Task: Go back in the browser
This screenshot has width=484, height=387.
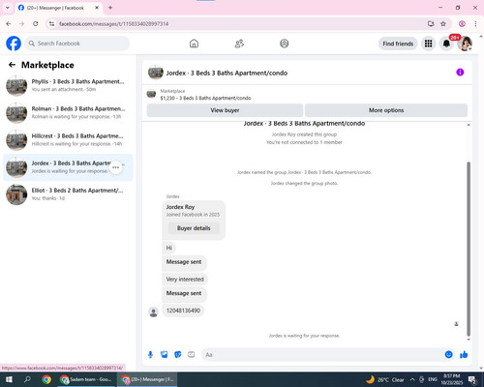Action: (x=9, y=24)
